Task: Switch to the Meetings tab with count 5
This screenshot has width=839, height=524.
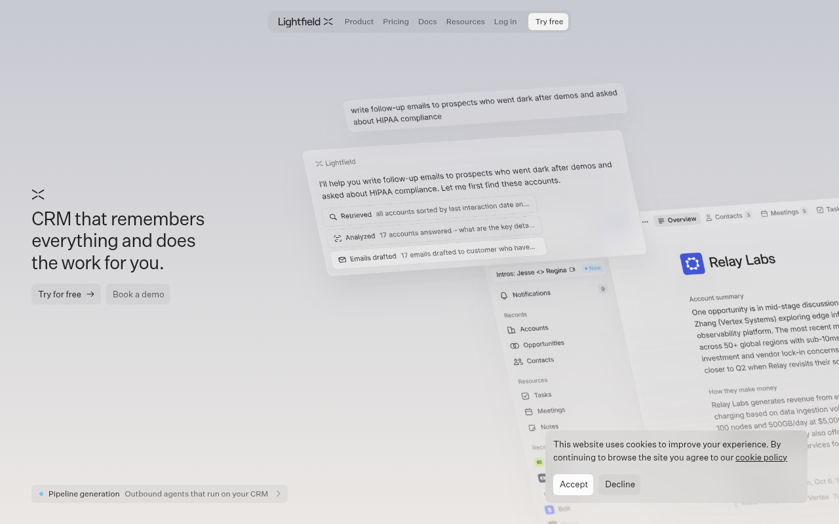Action: pyautogui.click(x=784, y=212)
